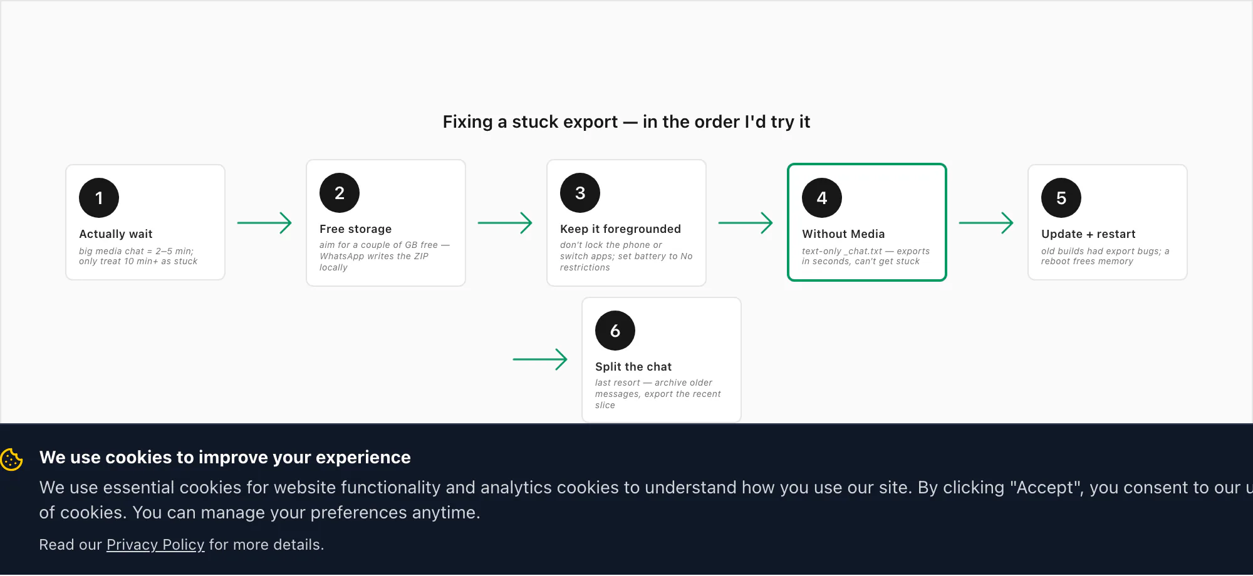Click the arrow between steps 1 and 2
The image size is (1253, 576).
click(264, 223)
